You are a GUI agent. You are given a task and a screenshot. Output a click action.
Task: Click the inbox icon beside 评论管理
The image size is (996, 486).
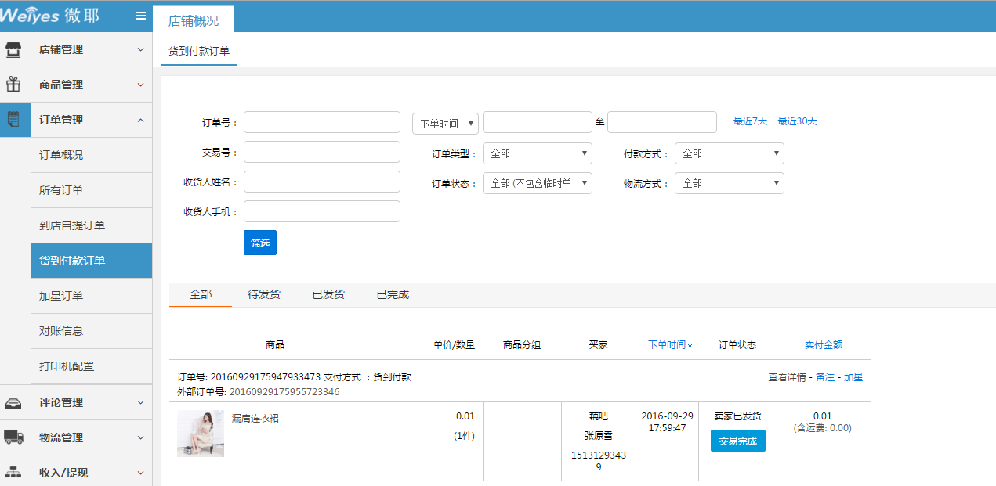pyautogui.click(x=13, y=402)
